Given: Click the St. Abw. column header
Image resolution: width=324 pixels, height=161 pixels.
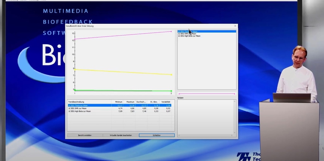Looking at the screenshot, I should coord(153,102).
